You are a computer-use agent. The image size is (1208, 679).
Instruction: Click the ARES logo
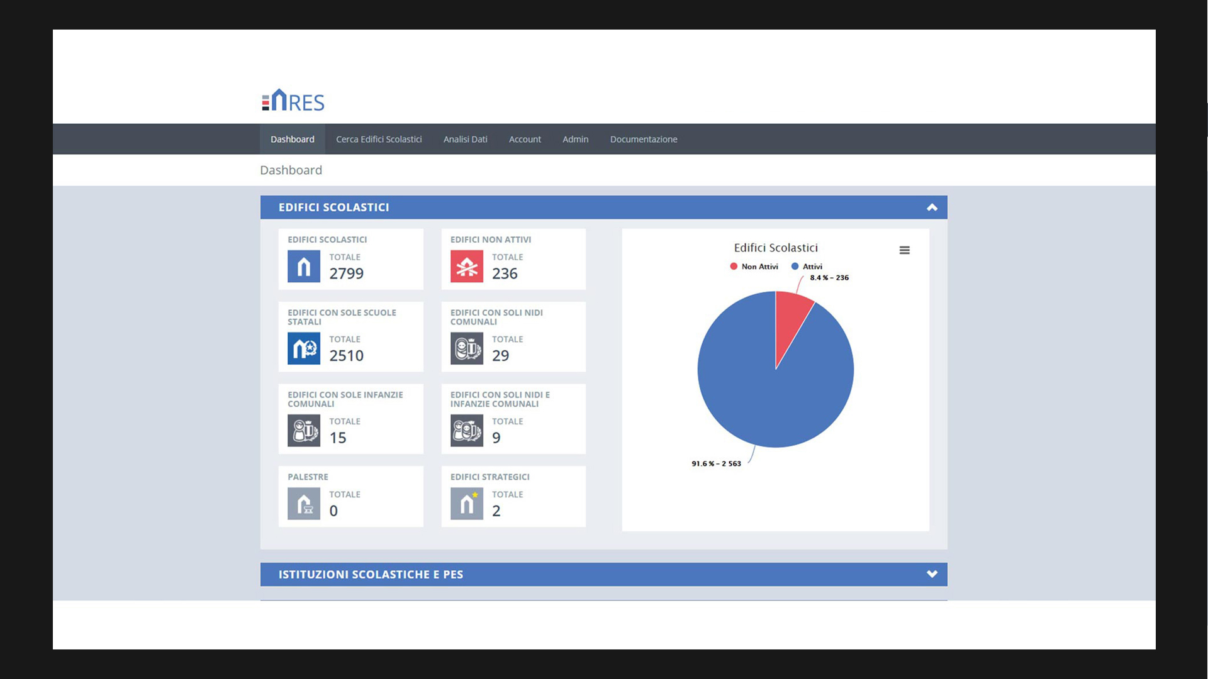click(293, 101)
